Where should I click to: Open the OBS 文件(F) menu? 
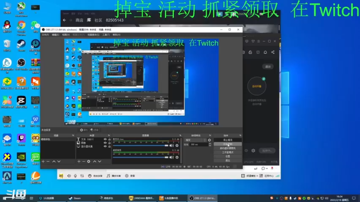pos(45,35)
